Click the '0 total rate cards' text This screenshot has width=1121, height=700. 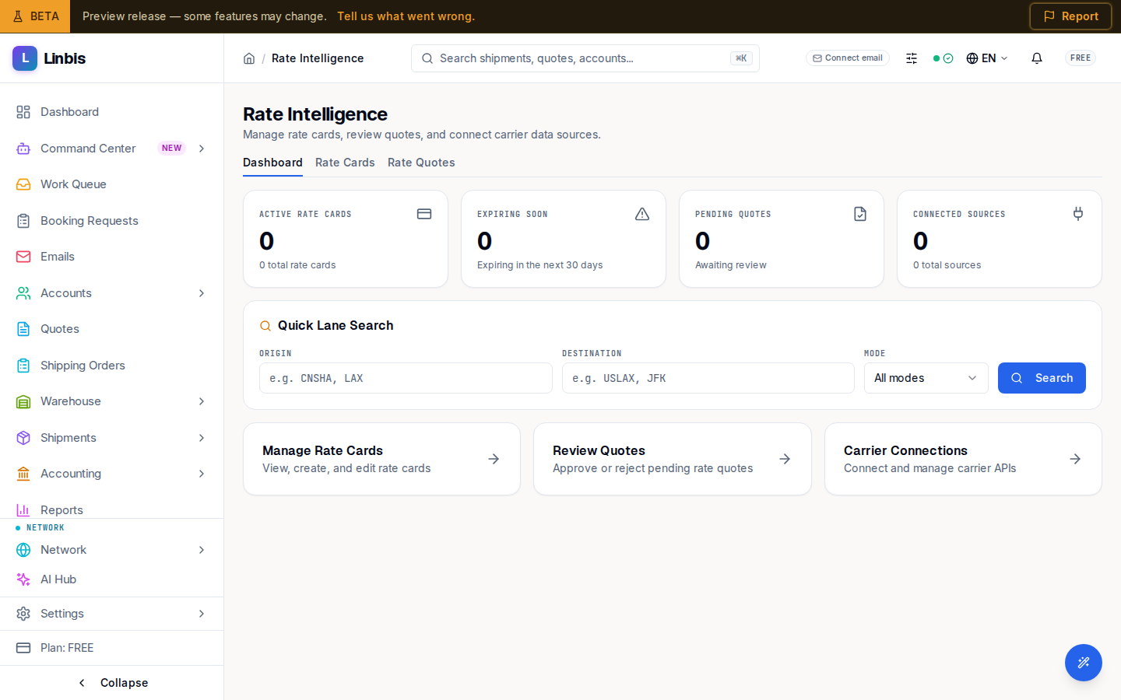297,265
